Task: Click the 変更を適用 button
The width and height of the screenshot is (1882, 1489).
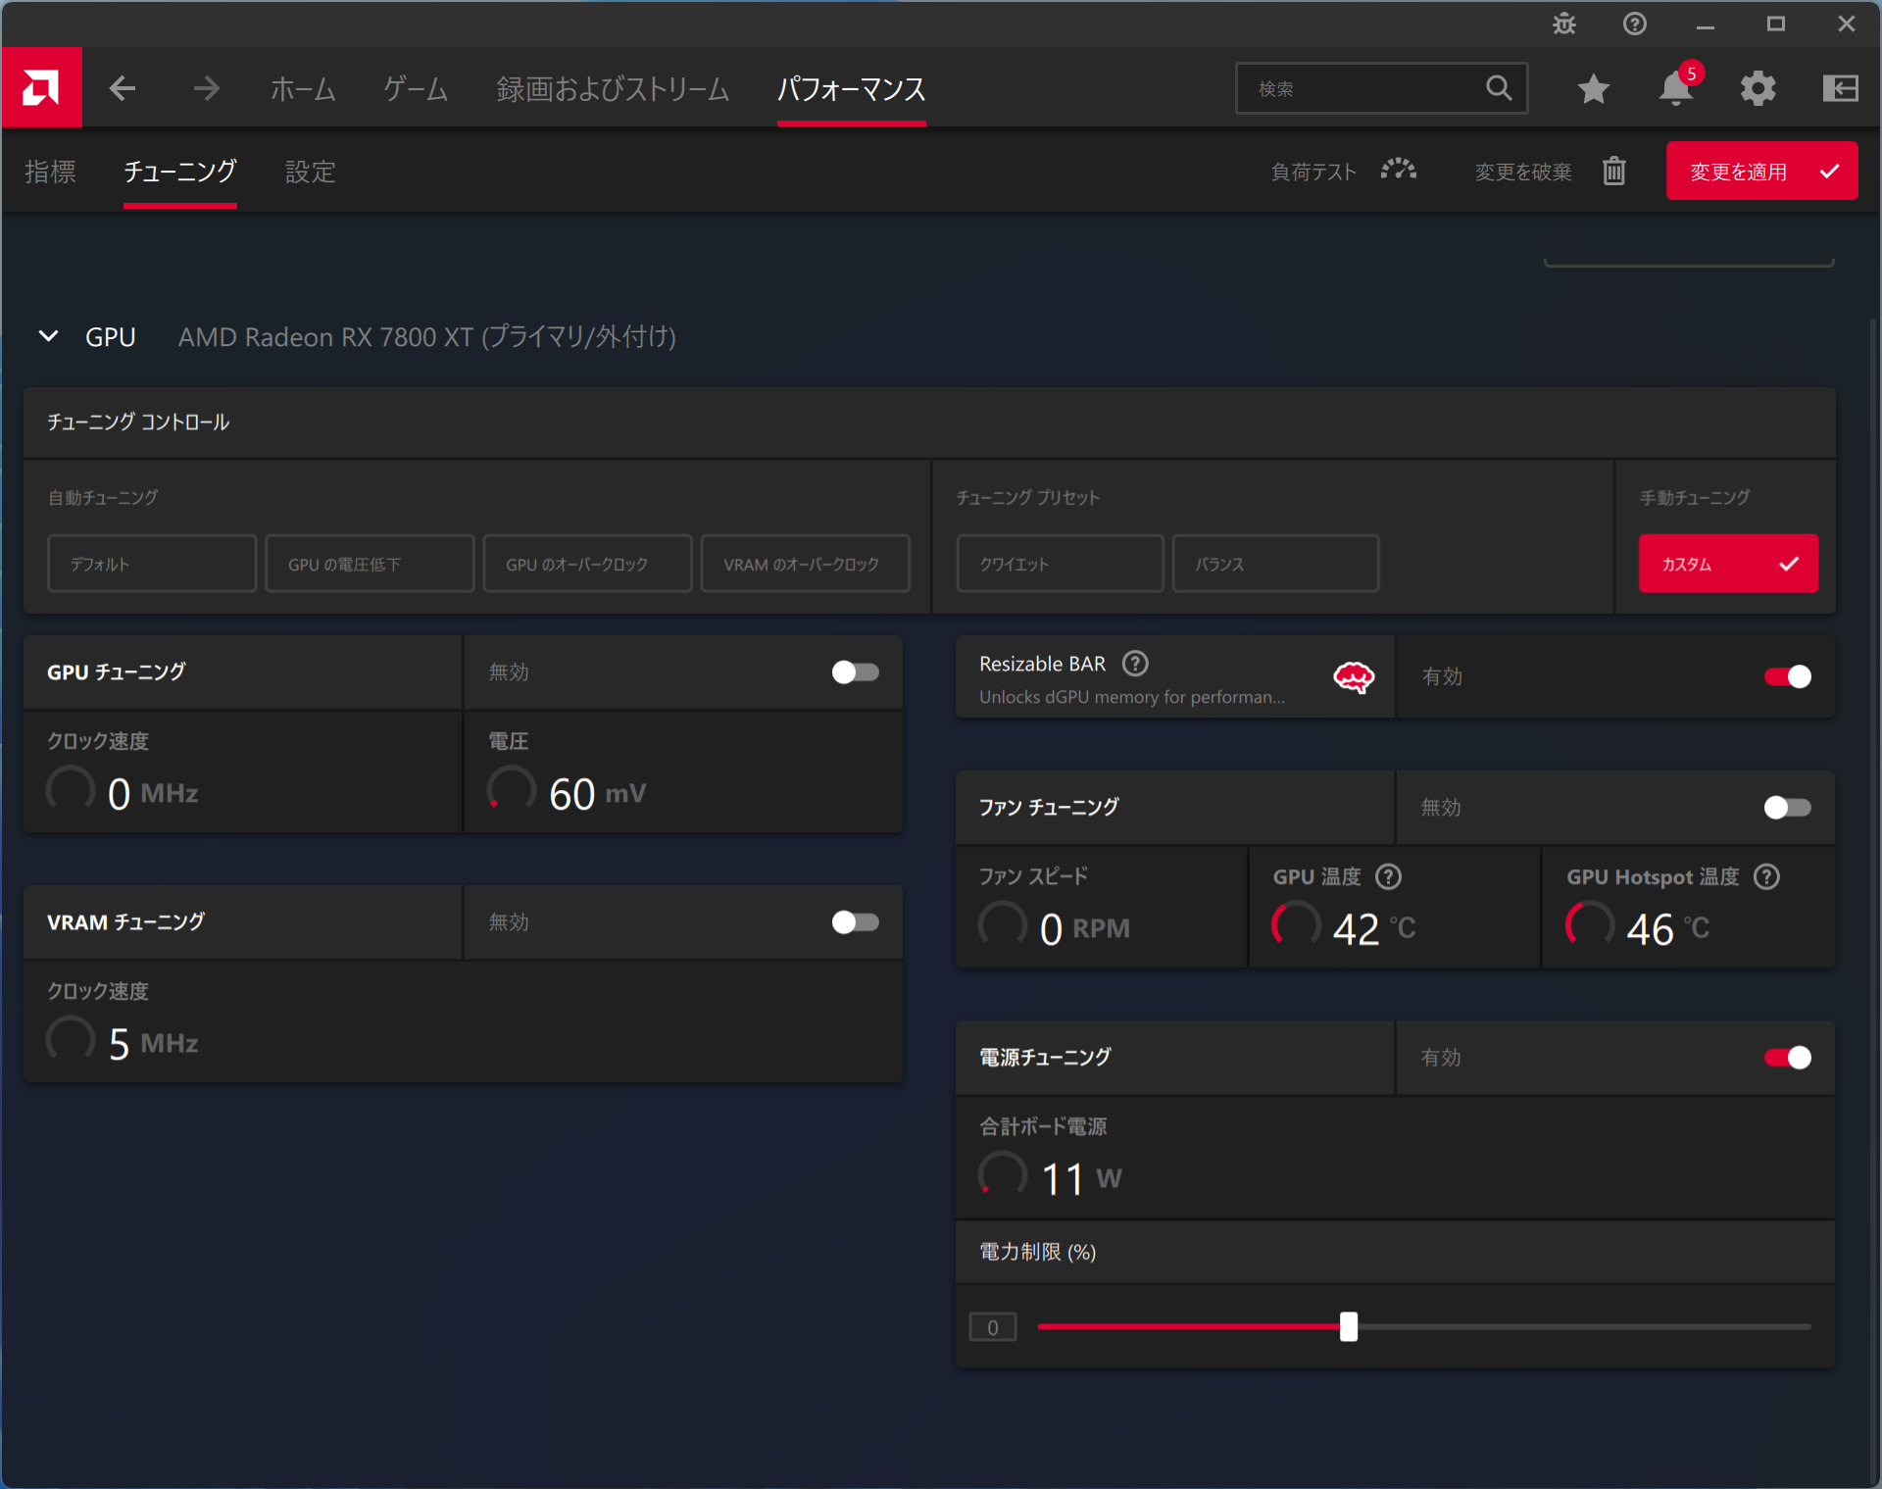Action: point(1761,172)
